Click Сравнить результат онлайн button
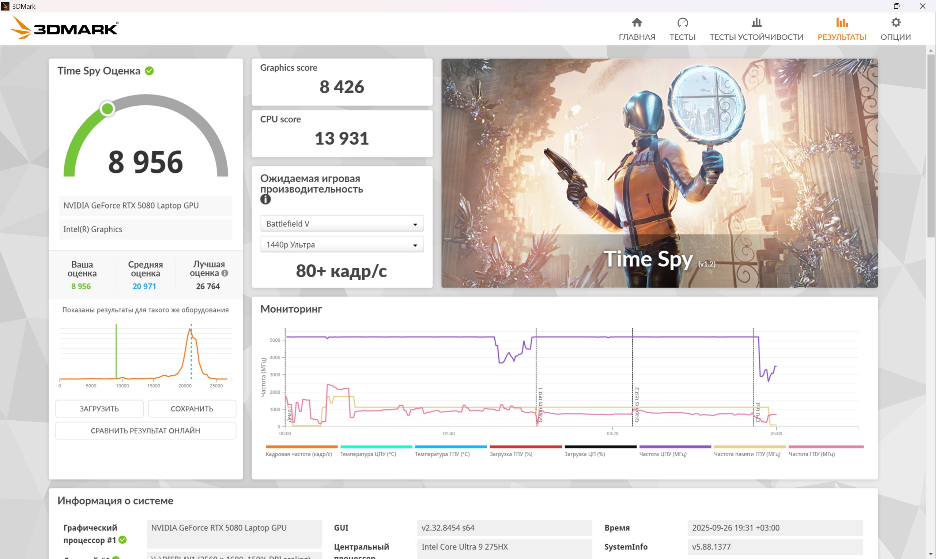This screenshot has width=936, height=559. [x=146, y=431]
